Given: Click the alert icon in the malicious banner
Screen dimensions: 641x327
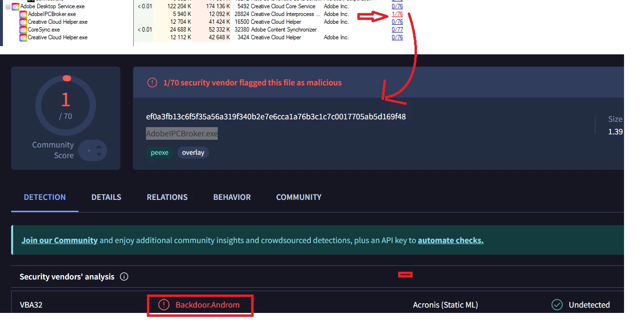Looking at the screenshot, I should click(152, 82).
